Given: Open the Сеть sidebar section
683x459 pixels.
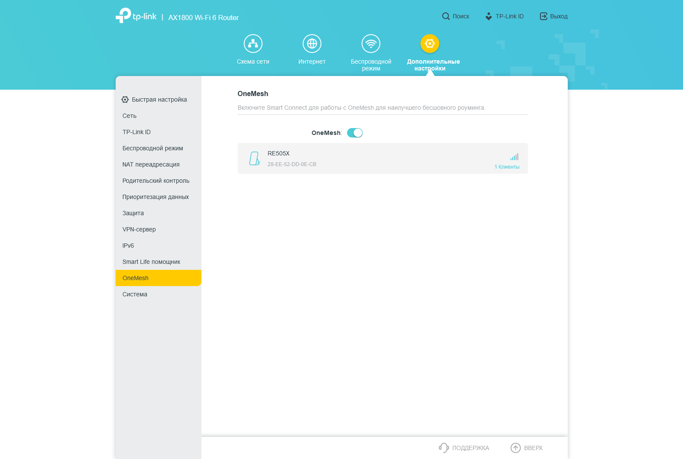Looking at the screenshot, I should tap(158, 116).
